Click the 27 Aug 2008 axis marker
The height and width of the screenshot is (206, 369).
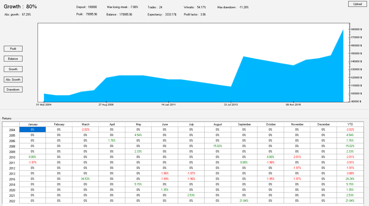pyautogui.click(x=106, y=104)
